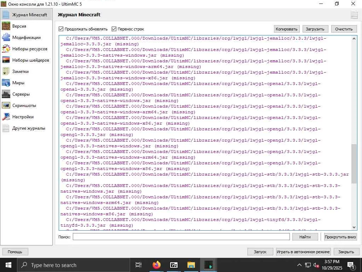Click the Другие журналы document icon

[x=6, y=128]
